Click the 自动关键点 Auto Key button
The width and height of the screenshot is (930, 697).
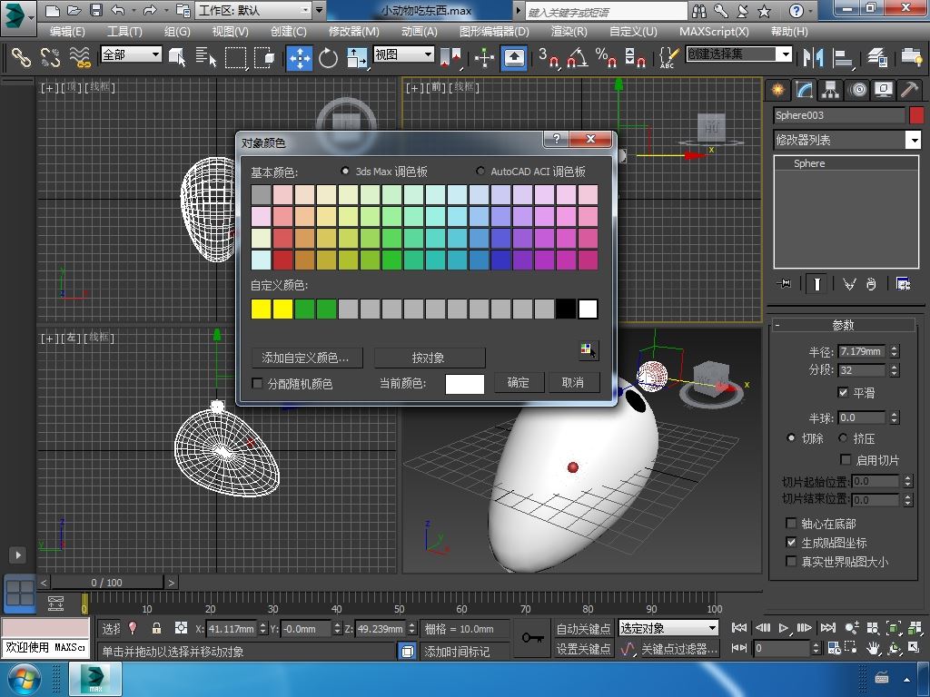pyautogui.click(x=583, y=628)
